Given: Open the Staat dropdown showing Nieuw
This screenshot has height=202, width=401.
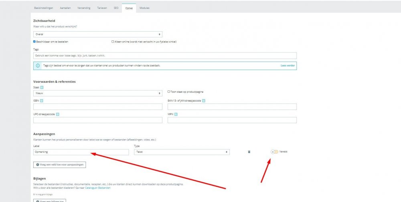Looking at the screenshot, I should pos(98,93).
